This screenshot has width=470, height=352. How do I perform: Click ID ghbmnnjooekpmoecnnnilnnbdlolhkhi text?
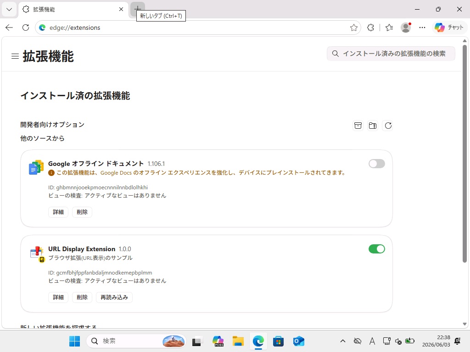(x=98, y=187)
